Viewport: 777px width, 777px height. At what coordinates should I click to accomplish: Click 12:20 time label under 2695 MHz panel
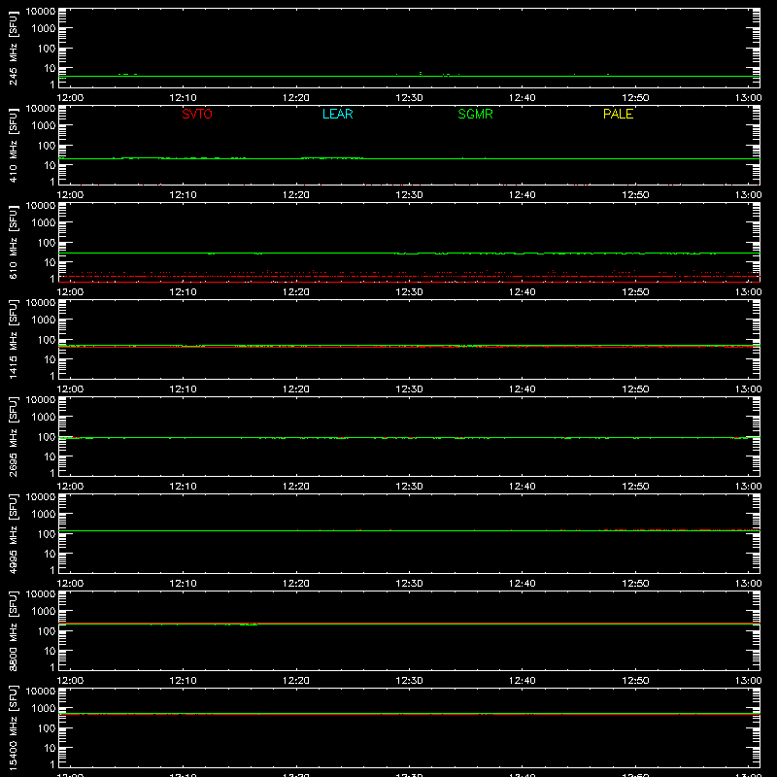[x=296, y=487]
